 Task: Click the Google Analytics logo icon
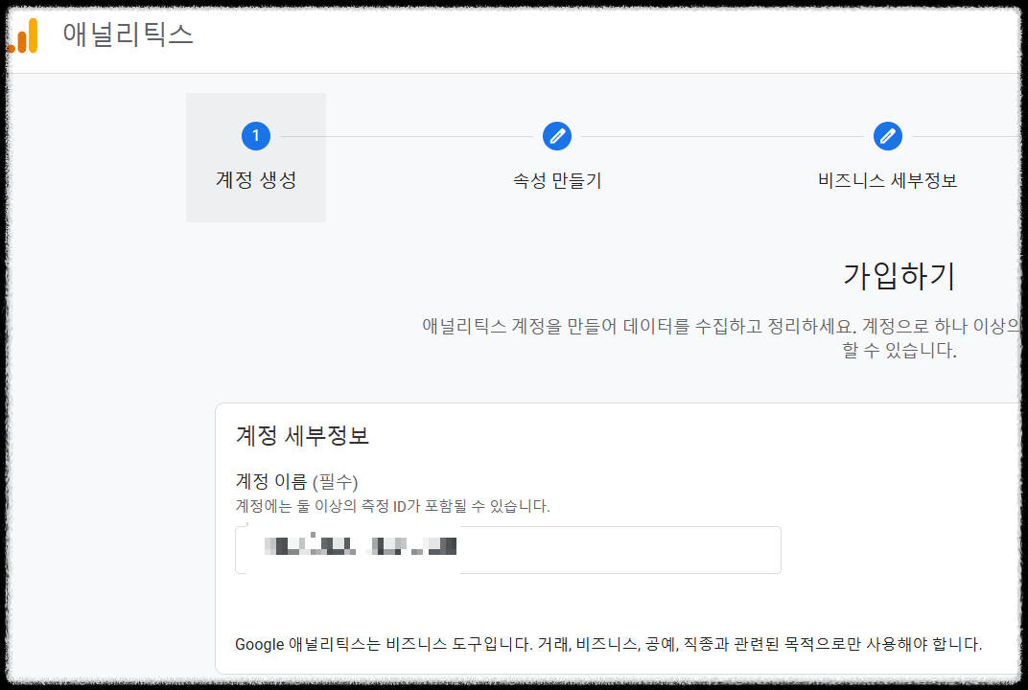23,35
